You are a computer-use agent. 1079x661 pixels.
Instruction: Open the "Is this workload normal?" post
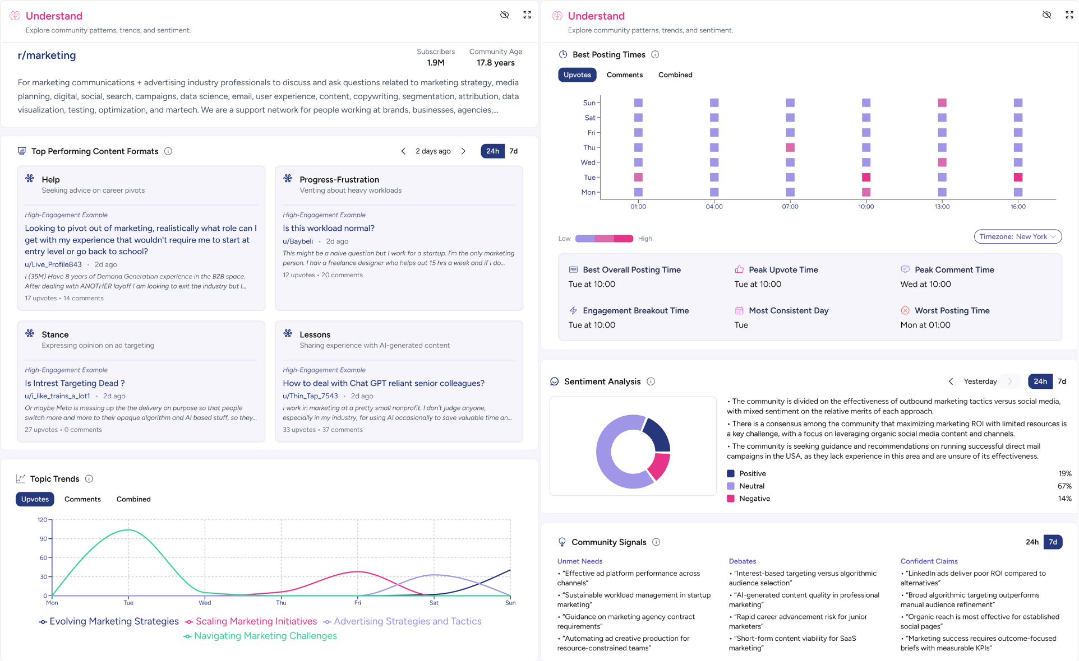click(329, 229)
